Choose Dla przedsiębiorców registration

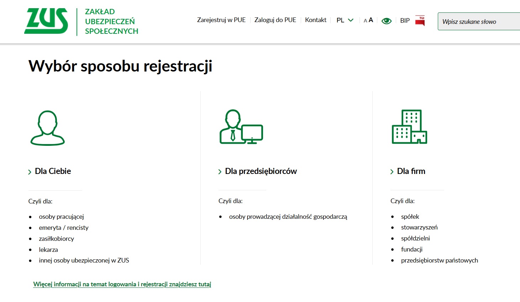click(x=261, y=171)
